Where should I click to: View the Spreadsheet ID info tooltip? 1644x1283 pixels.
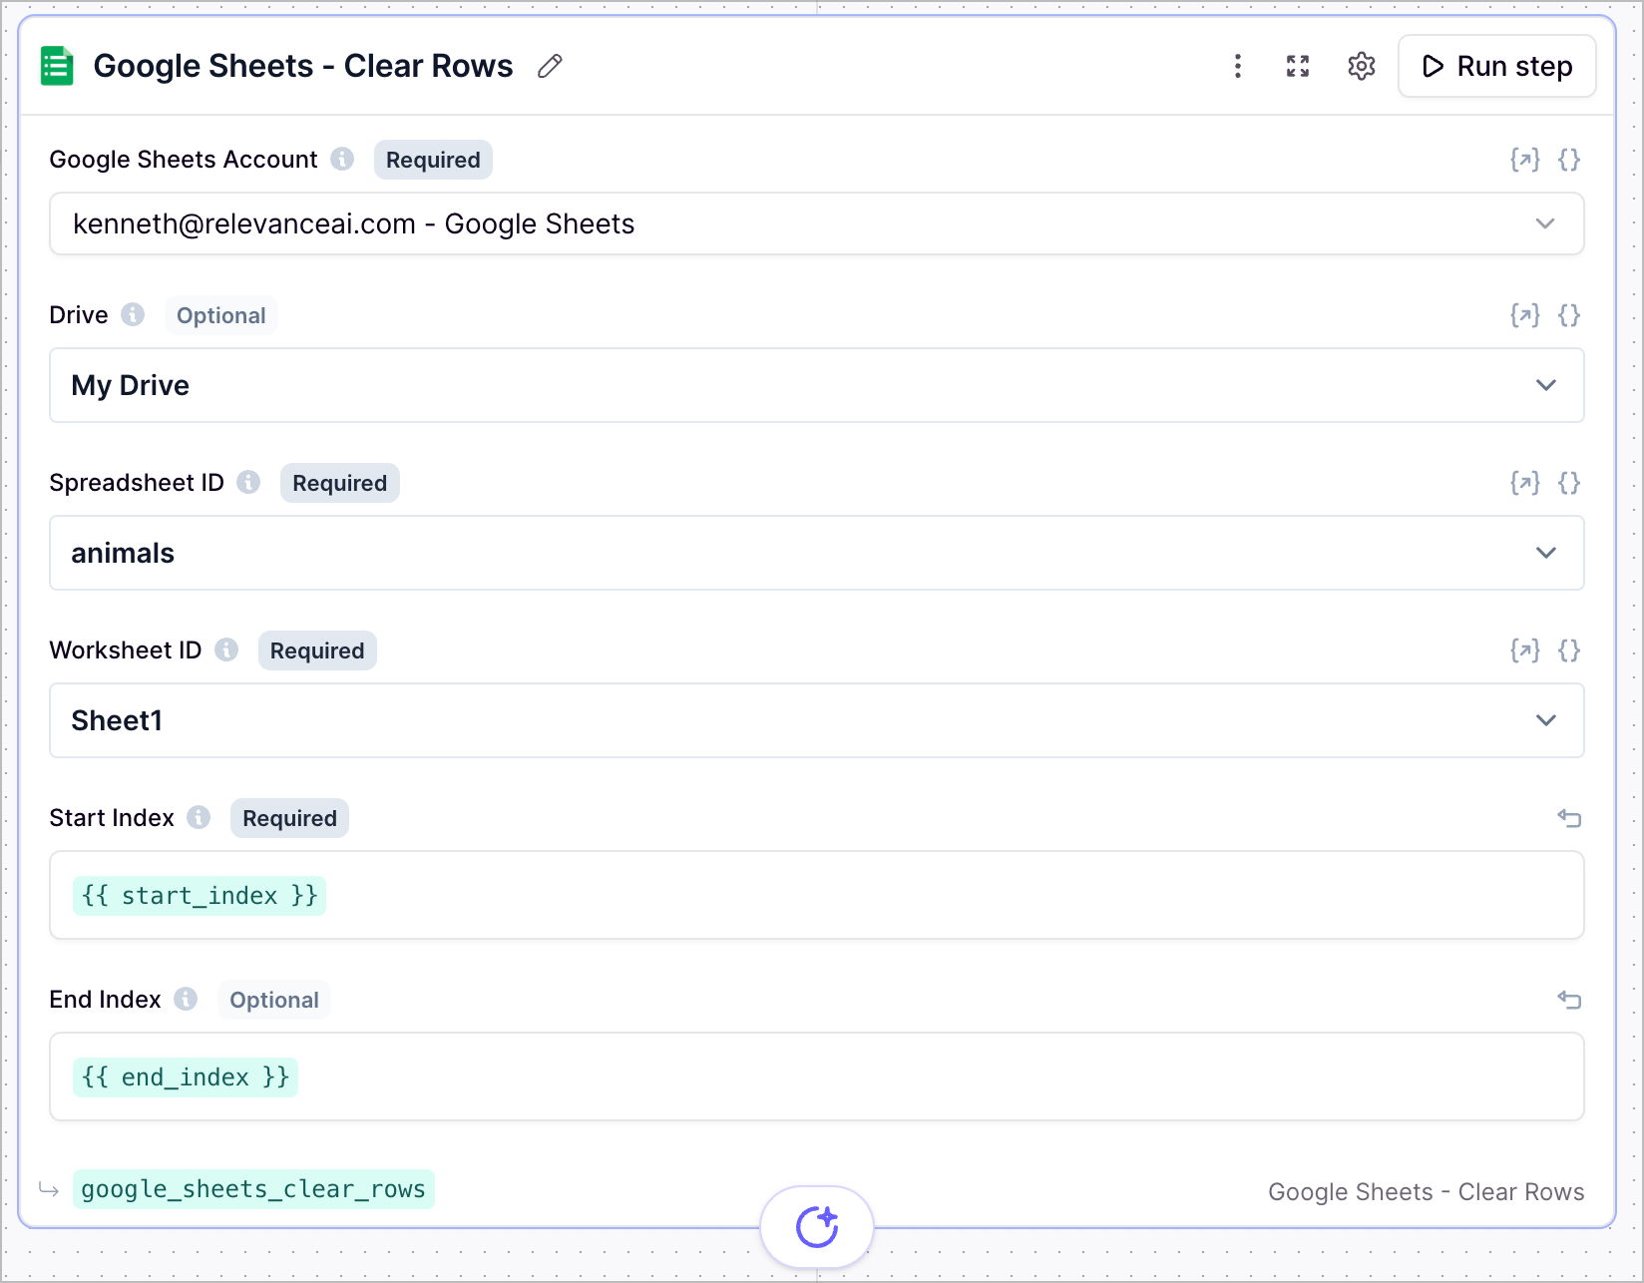[248, 482]
